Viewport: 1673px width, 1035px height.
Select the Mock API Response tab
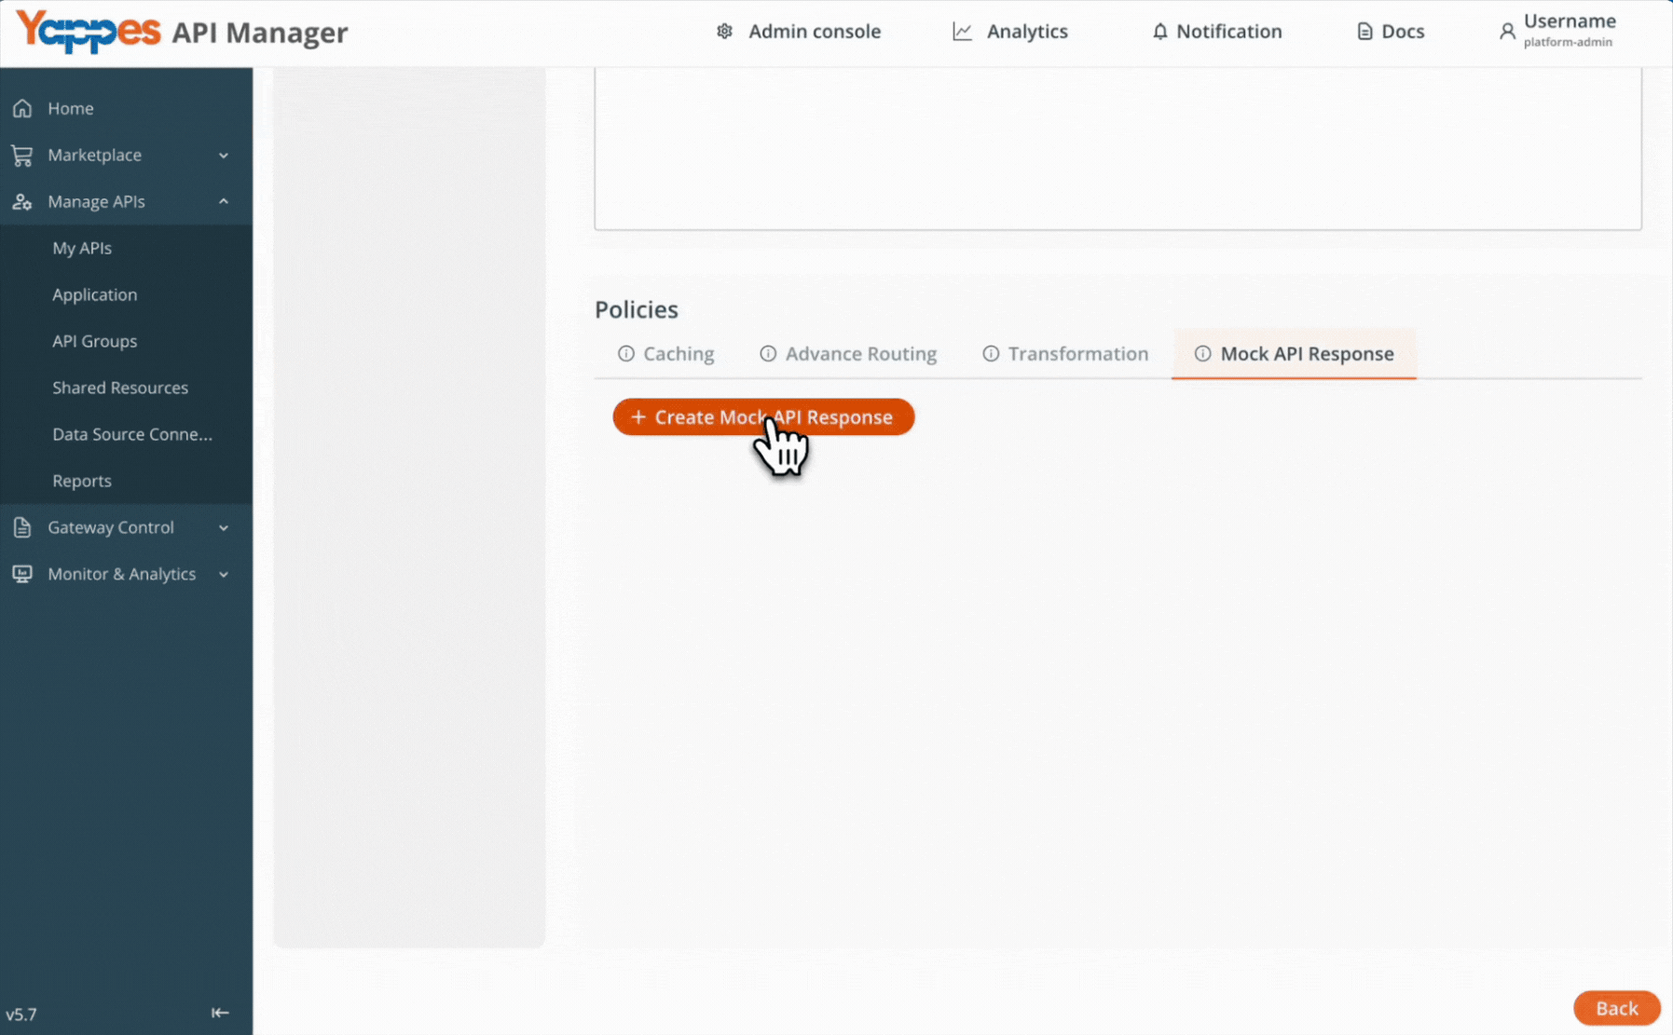click(1294, 354)
